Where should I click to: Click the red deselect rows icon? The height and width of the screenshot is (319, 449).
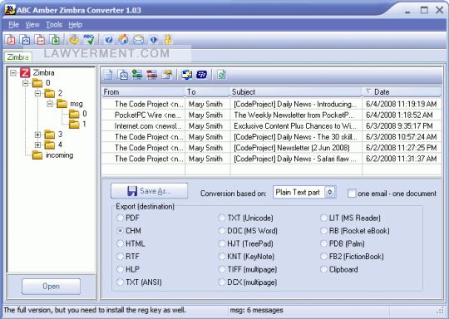pyautogui.click(x=152, y=75)
